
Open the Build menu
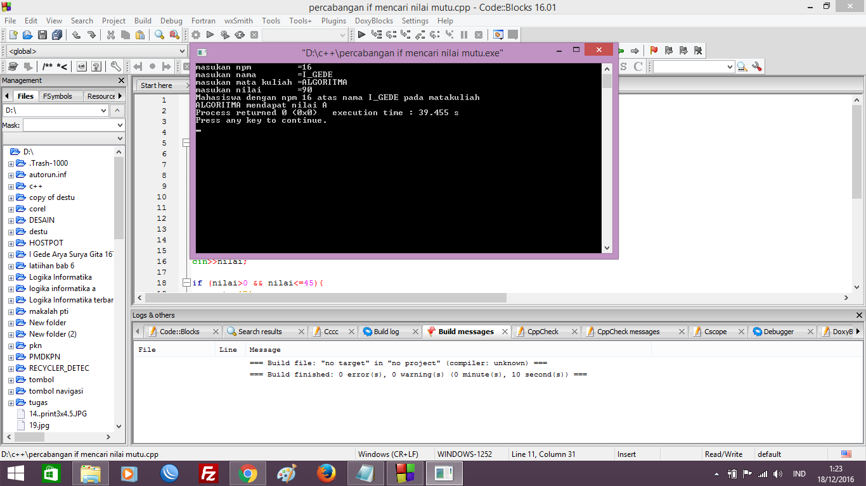(x=143, y=20)
